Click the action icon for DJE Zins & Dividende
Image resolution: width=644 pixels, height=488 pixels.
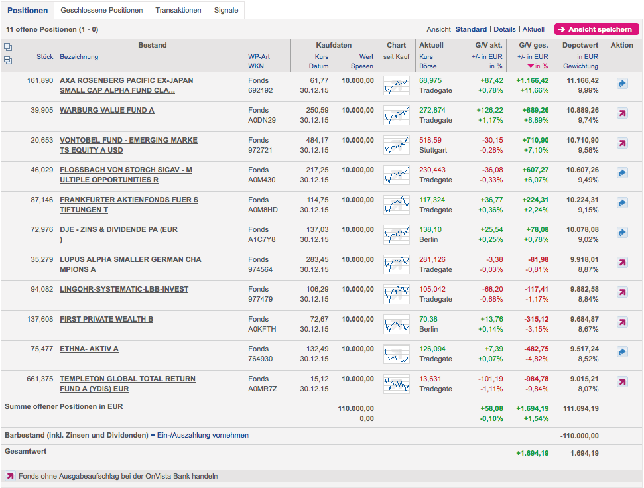pyautogui.click(x=622, y=233)
